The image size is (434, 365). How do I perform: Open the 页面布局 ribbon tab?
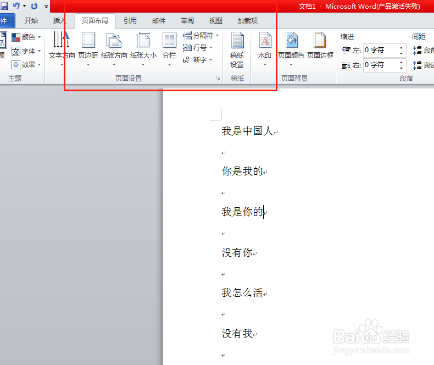(95, 21)
